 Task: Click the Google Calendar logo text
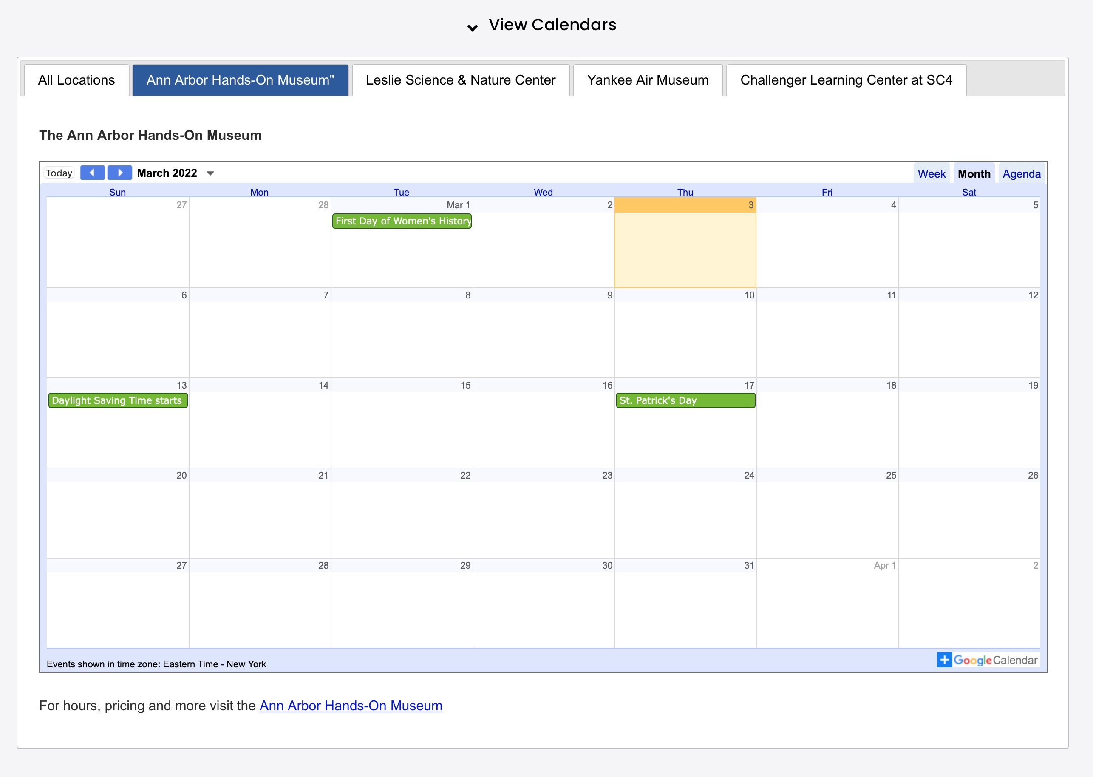tap(995, 660)
